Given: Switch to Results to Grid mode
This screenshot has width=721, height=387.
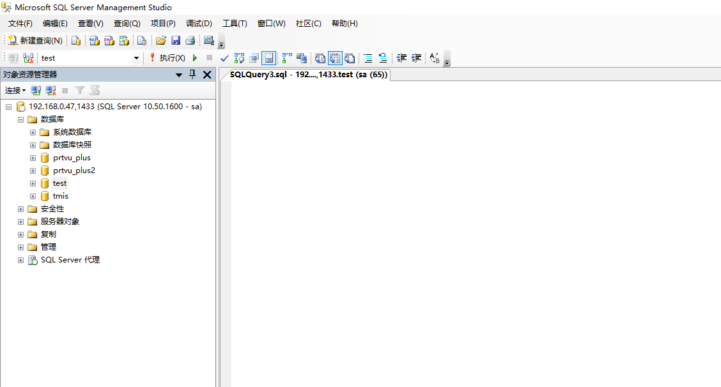Looking at the screenshot, I should 335,58.
